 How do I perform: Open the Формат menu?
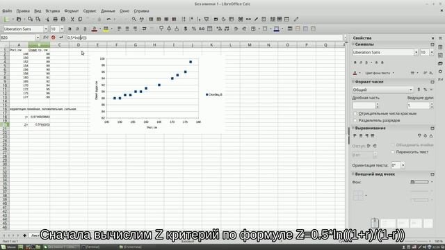pos(71,11)
